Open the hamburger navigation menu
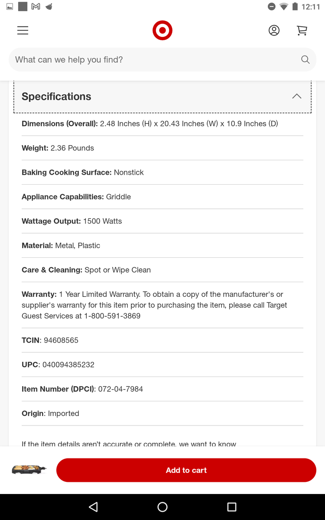The height and width of the screenshot is (520, 325). click(x=23, y=30)
